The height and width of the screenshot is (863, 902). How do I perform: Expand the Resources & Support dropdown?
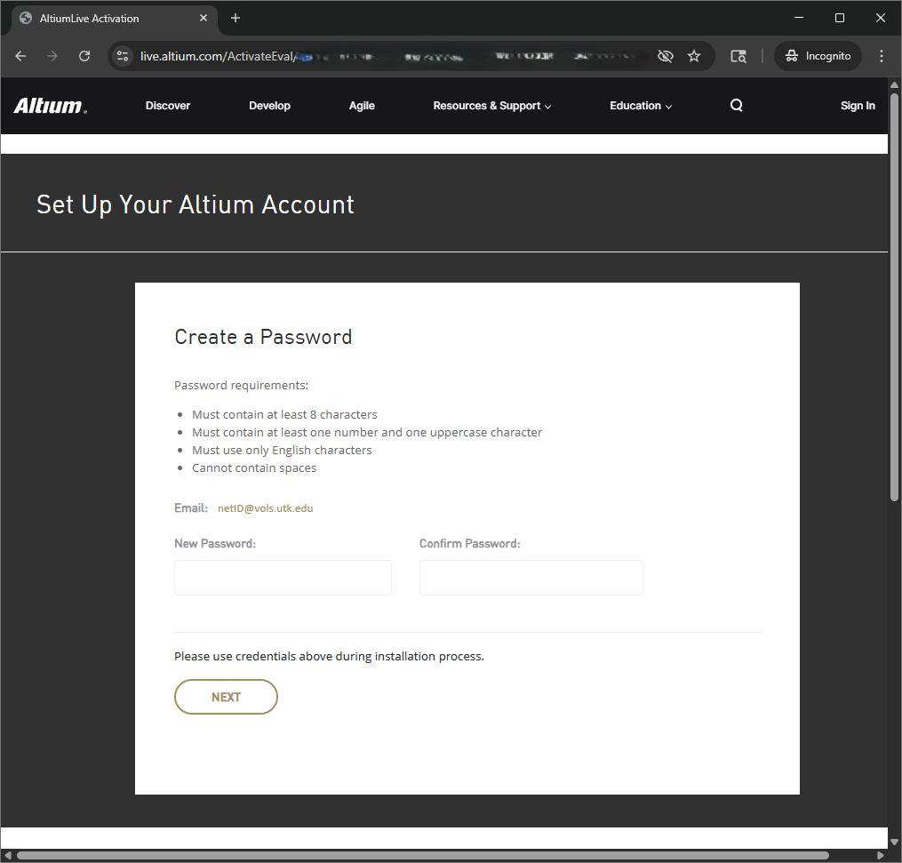tap(491, 106)
